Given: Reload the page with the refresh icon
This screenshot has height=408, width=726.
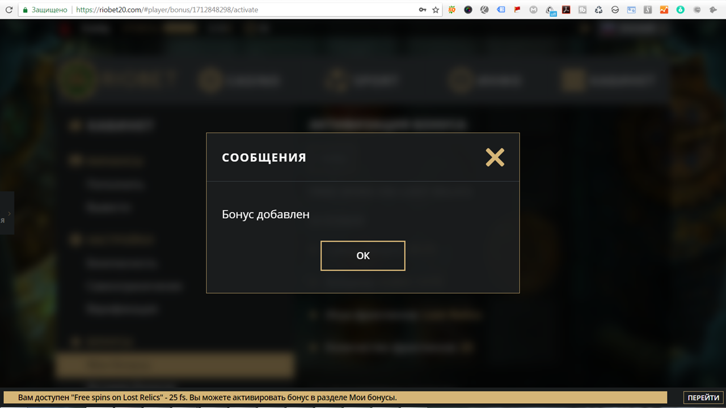Looking at the screenshot, I should (x=9, y=10).
